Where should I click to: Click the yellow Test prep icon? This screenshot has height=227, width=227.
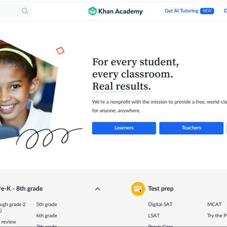tap(138, 189)
